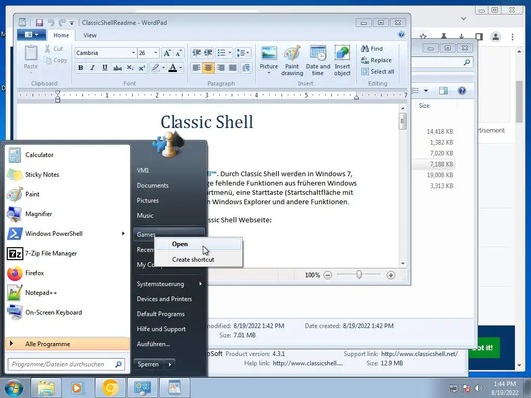The image size is (531, 398).
Task: Expand the Sperren shutdown options arrow
Action: coord(170,364)
